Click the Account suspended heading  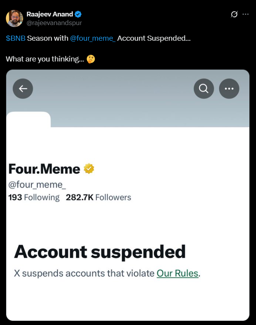click(100, 252)
